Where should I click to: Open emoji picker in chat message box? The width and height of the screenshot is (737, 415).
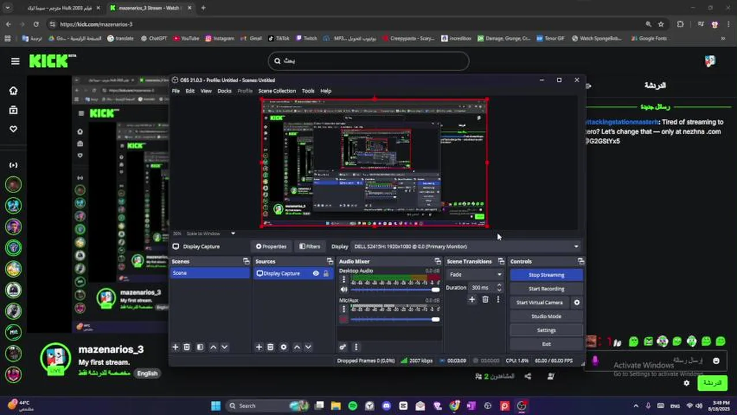(x=716, y=361)
